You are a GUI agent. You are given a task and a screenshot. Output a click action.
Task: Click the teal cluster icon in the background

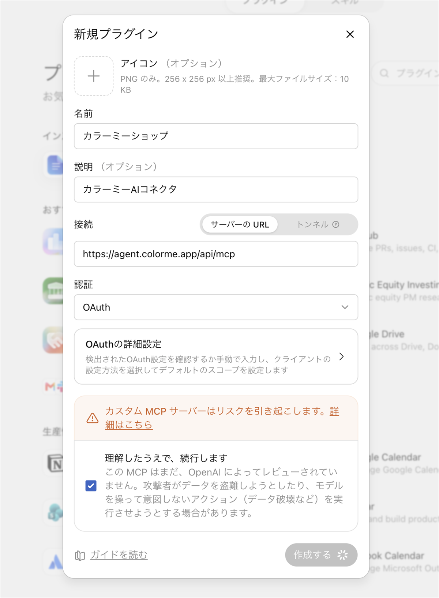tap(55, 512)
